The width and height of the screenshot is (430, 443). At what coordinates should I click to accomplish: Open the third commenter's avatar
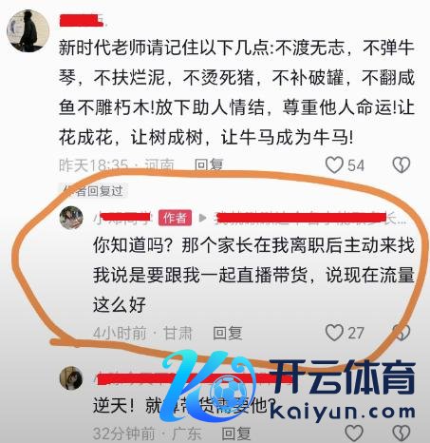(x=71, y=378)
